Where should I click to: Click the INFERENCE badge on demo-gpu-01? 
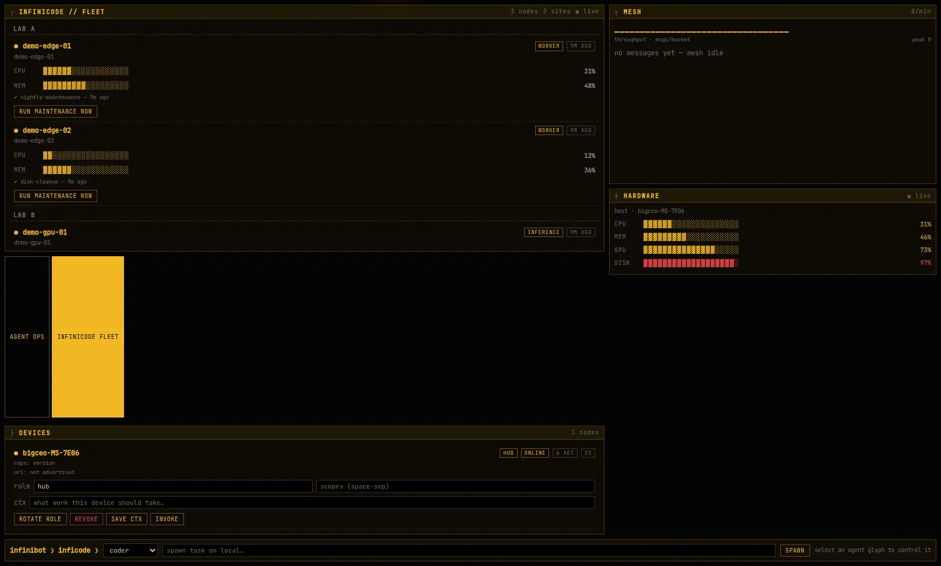[543, 232]
